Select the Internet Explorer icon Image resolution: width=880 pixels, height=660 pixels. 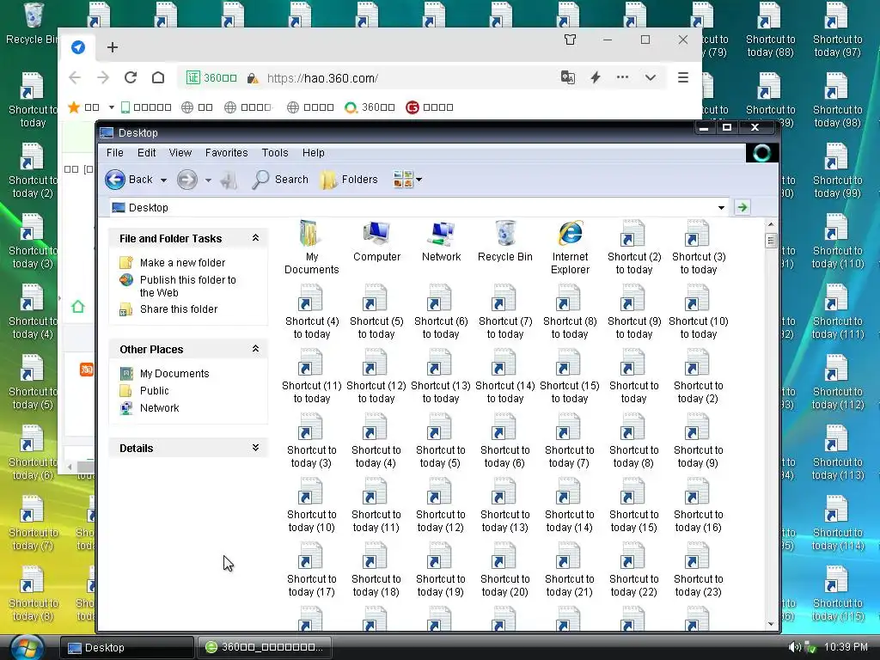coord(571,247)
